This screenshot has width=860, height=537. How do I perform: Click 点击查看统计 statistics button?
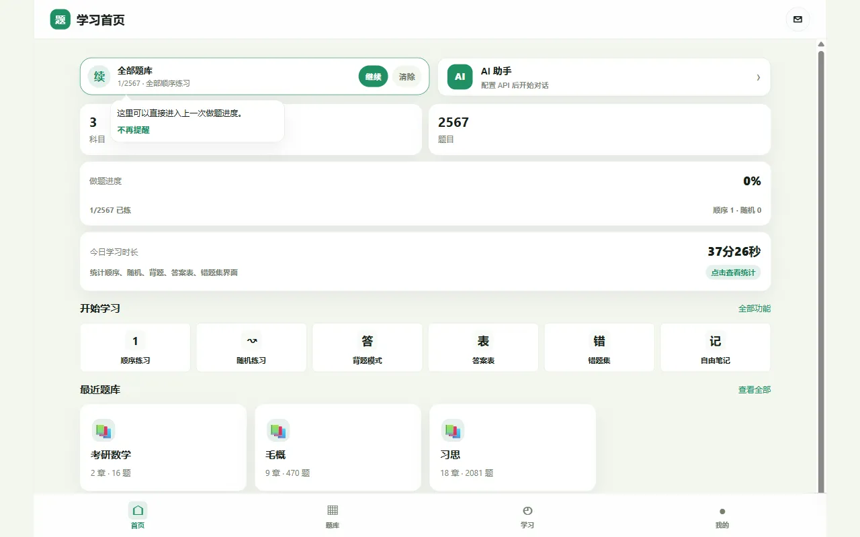[733, 273]
